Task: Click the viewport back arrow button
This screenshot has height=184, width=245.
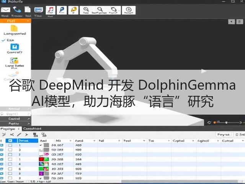Action: pos(231,21)
